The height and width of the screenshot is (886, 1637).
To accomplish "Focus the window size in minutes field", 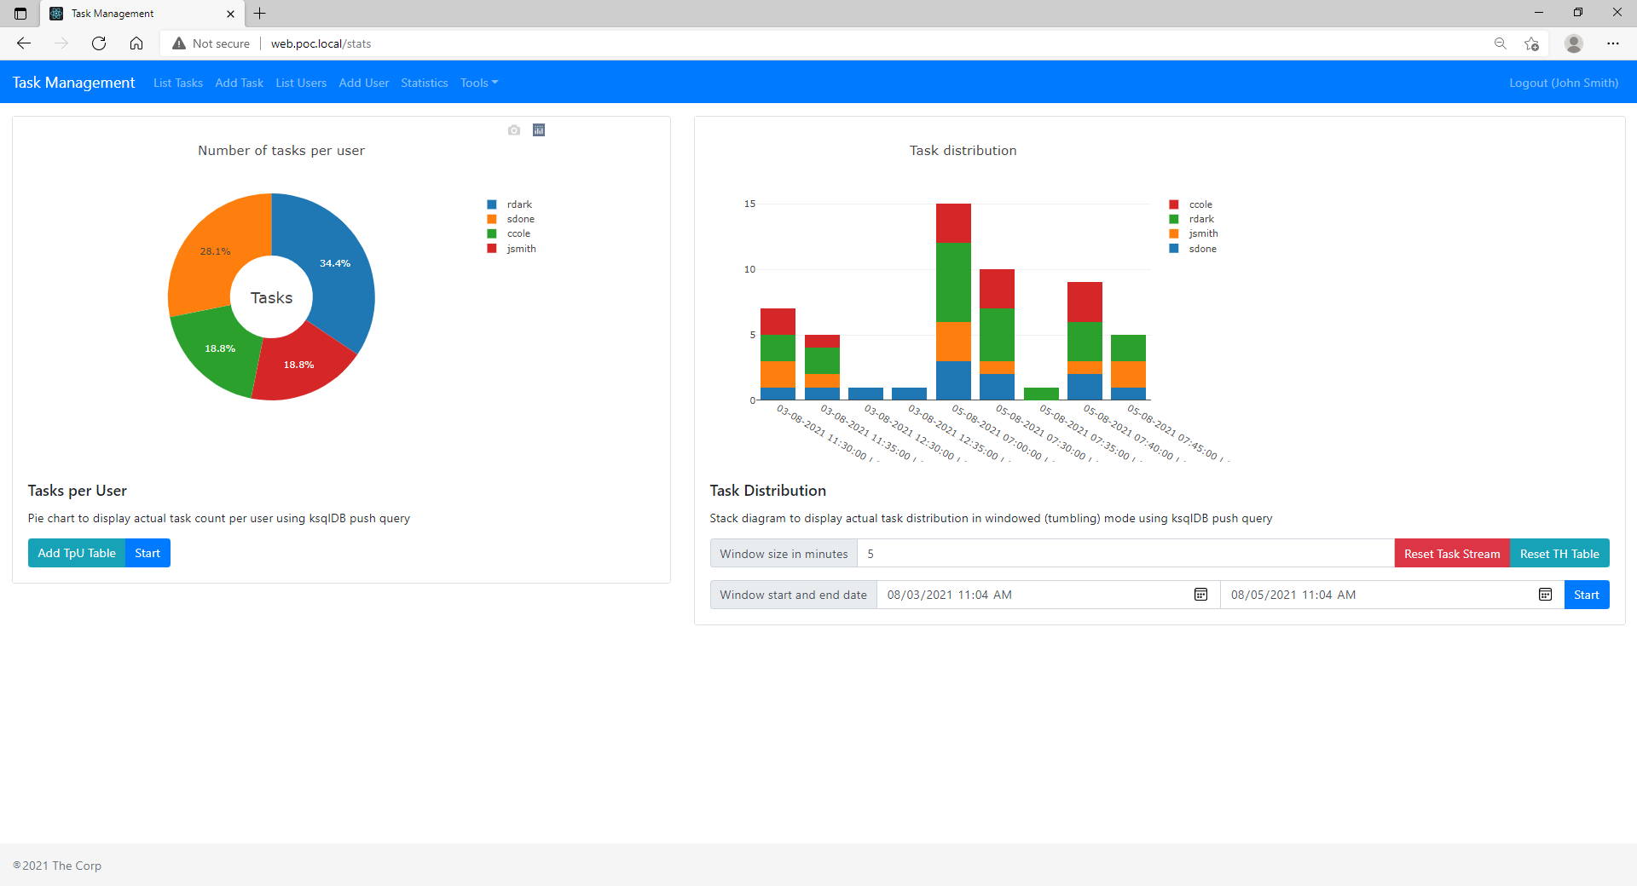I will point(1125,554).
